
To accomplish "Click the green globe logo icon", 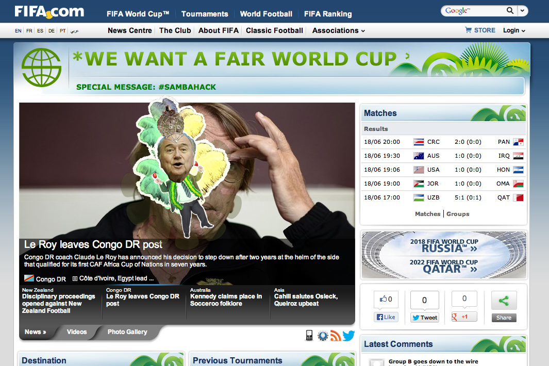I will point(41,67).
